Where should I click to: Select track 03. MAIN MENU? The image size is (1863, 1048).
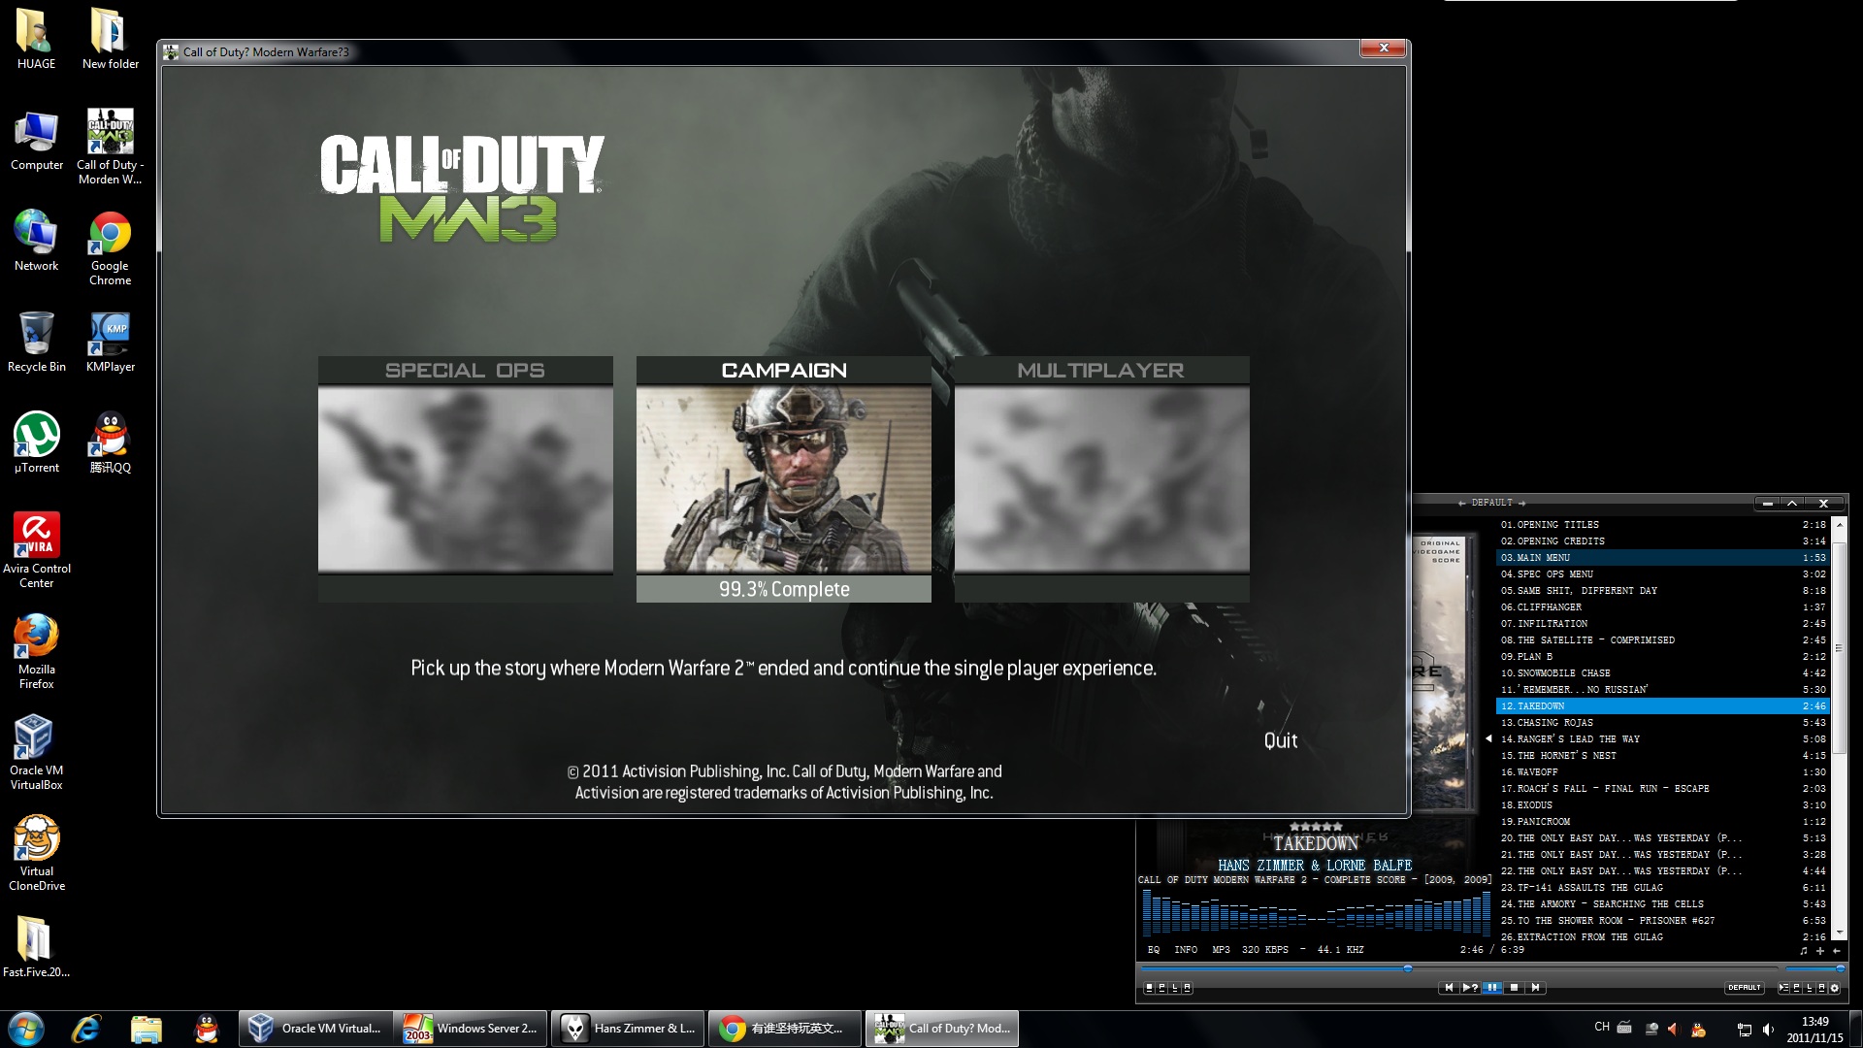point(1663,557)
